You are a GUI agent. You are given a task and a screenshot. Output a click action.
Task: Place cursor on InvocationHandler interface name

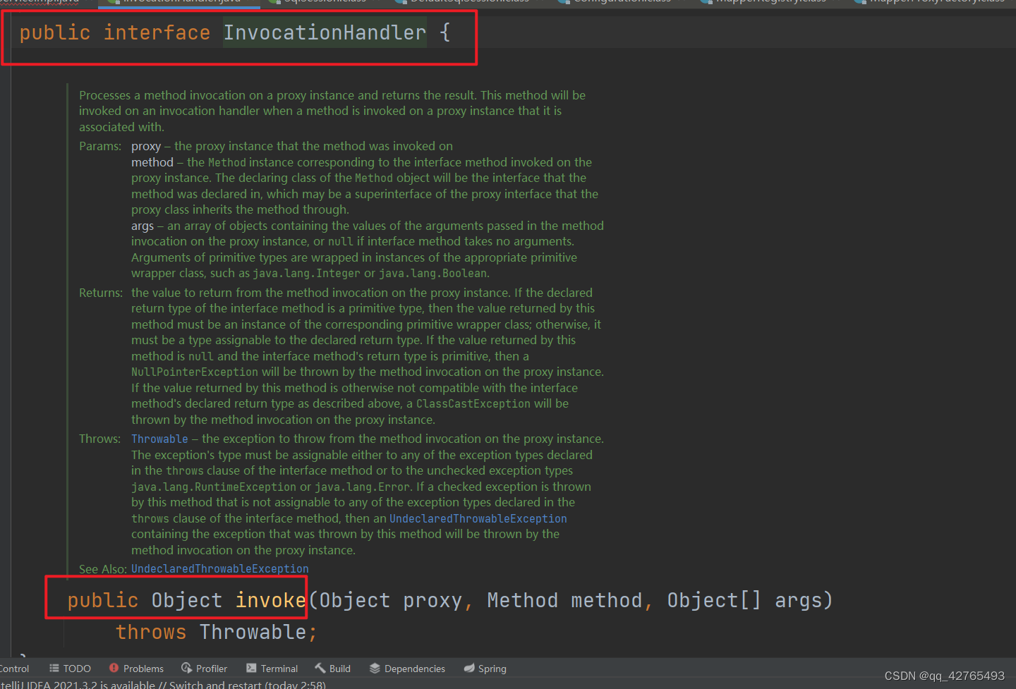pyautogui.click(x=325, y=32)
